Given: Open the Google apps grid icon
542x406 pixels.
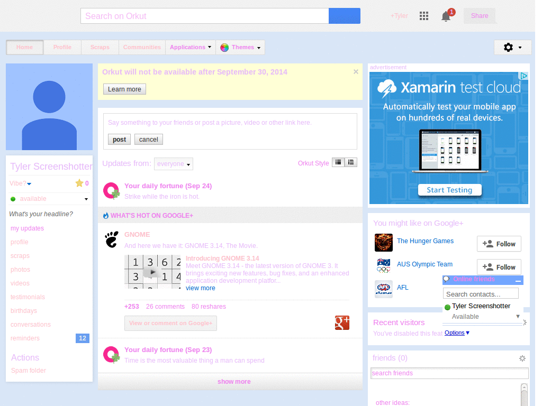Looking at the screenshot, I should click(424, 16).
